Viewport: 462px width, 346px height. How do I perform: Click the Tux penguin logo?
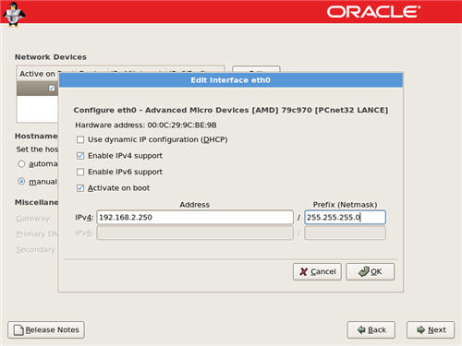pyautogui.click(x=14, y=15)
